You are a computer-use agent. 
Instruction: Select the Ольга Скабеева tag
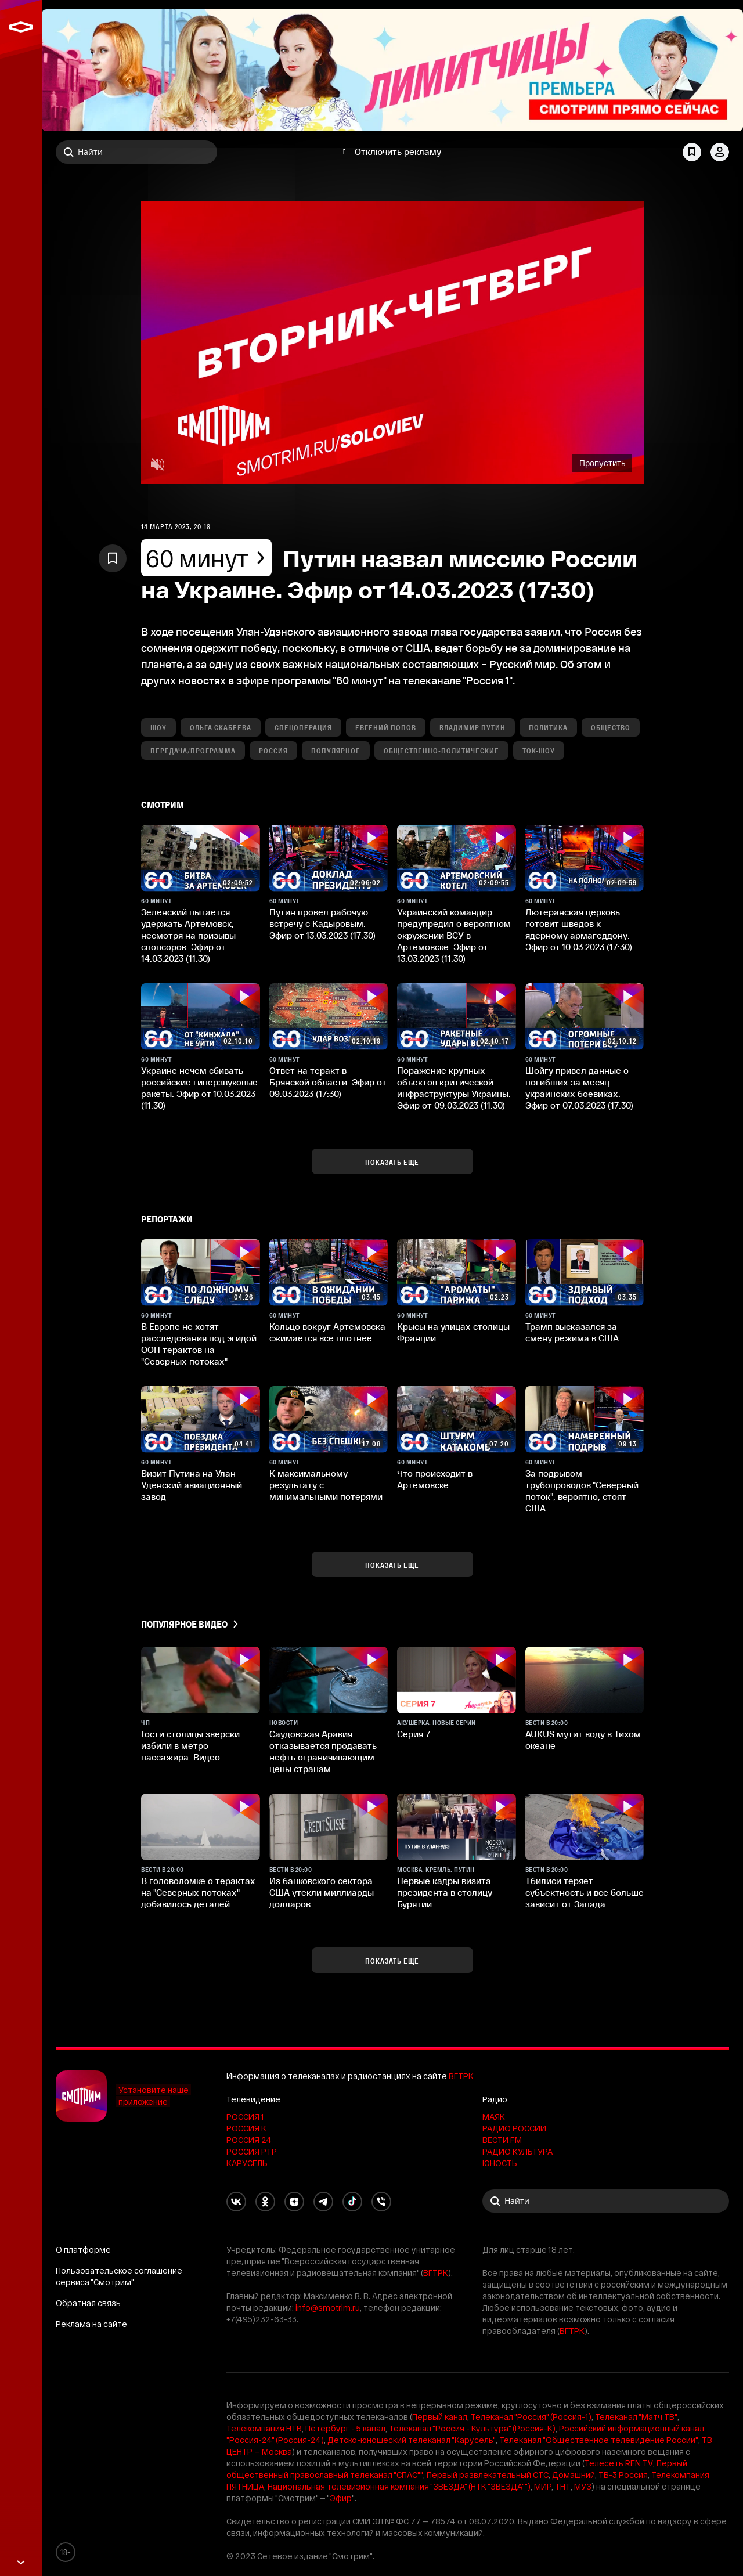[x=220, y=727]
